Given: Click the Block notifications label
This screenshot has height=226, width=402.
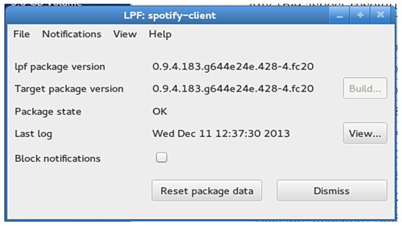Looking at the screenshot, I should click(x=58, y=159).
